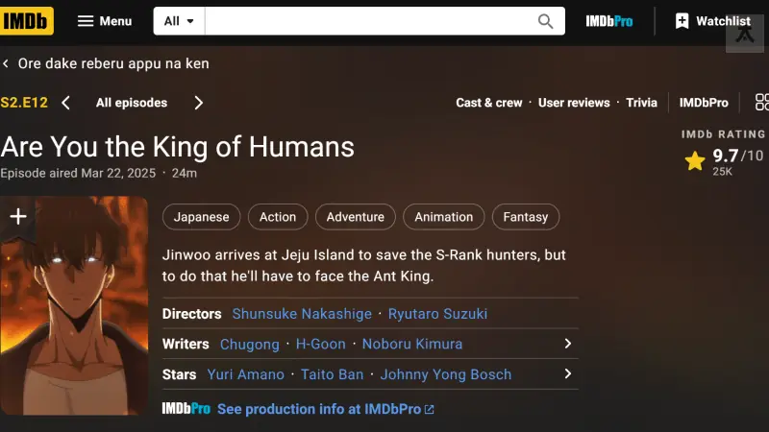769x432 pixels.
Task: Open the episode poster image
Action: (74, 317)
